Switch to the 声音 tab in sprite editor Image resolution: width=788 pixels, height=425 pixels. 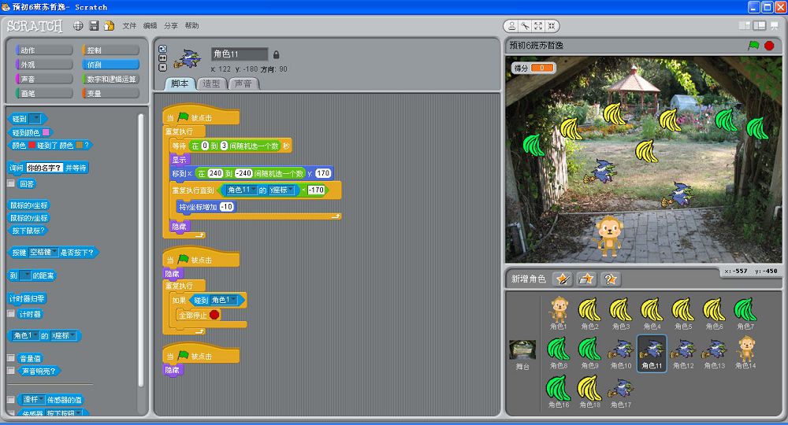(x=243, y=83)
